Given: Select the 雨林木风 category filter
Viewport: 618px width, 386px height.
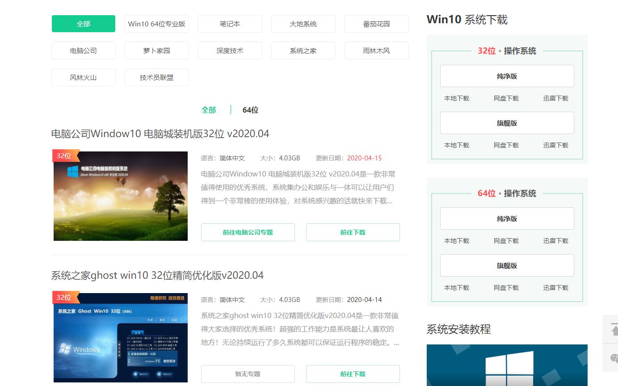Looking at the screenshot, I should (x=376, y=50).
